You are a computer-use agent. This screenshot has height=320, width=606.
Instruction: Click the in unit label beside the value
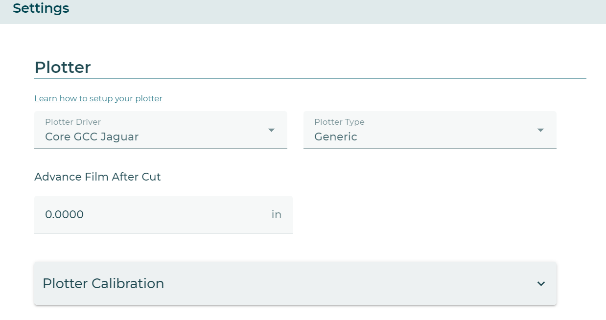tap(277, 214)
